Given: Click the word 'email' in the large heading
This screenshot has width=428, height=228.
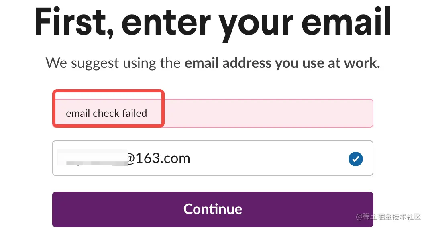Looking at the screenshot, I should coord(346,21).
